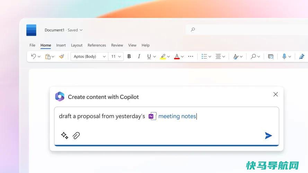Screen dimensions: 308x173
Task: Open the font size 11 dropdown
Action: click(116, 56)
